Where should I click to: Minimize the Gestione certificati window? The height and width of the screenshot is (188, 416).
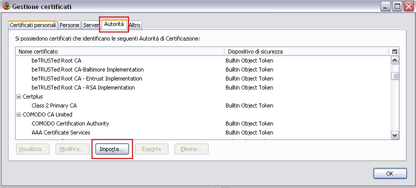(386, 6)
